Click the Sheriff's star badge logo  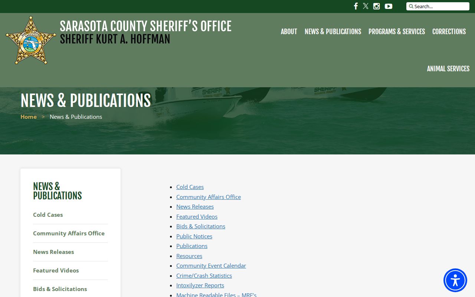[x=31, y=40]
